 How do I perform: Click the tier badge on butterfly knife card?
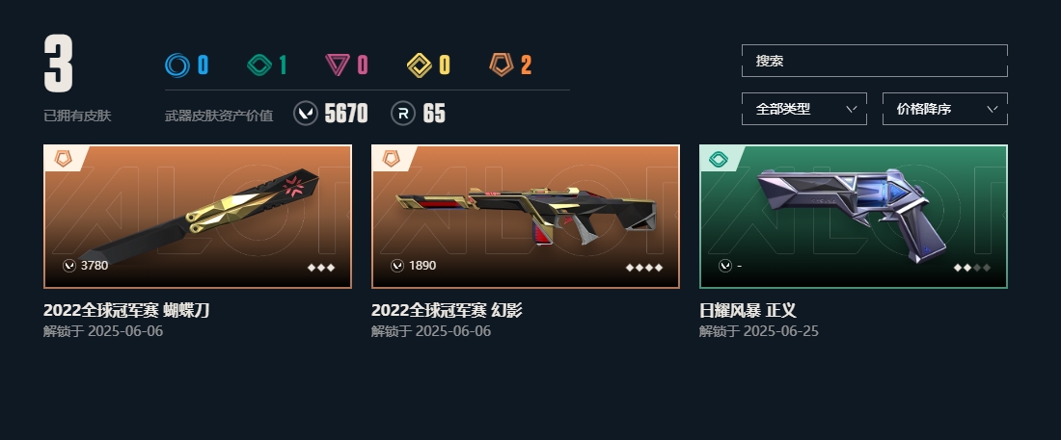click(x=63, y=159)
